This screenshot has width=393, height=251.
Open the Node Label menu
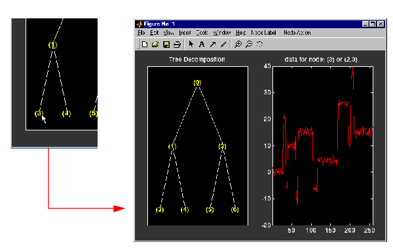tap(263, 33)
